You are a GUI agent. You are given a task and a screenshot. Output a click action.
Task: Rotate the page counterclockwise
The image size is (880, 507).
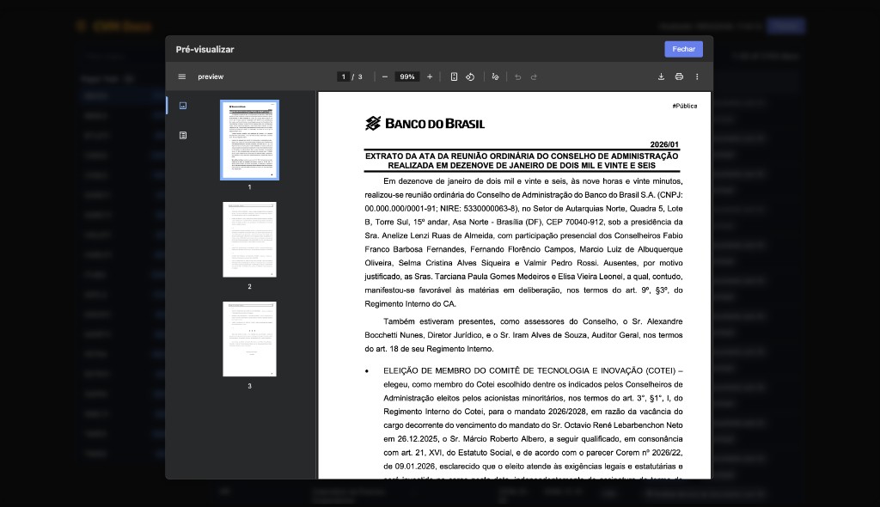point(470,76)
